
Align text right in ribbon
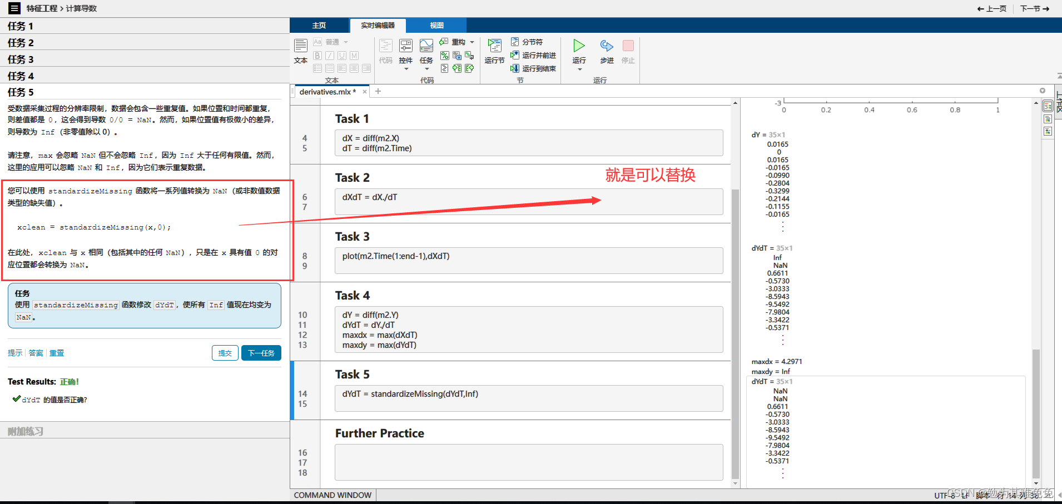(x=366, y=68)
